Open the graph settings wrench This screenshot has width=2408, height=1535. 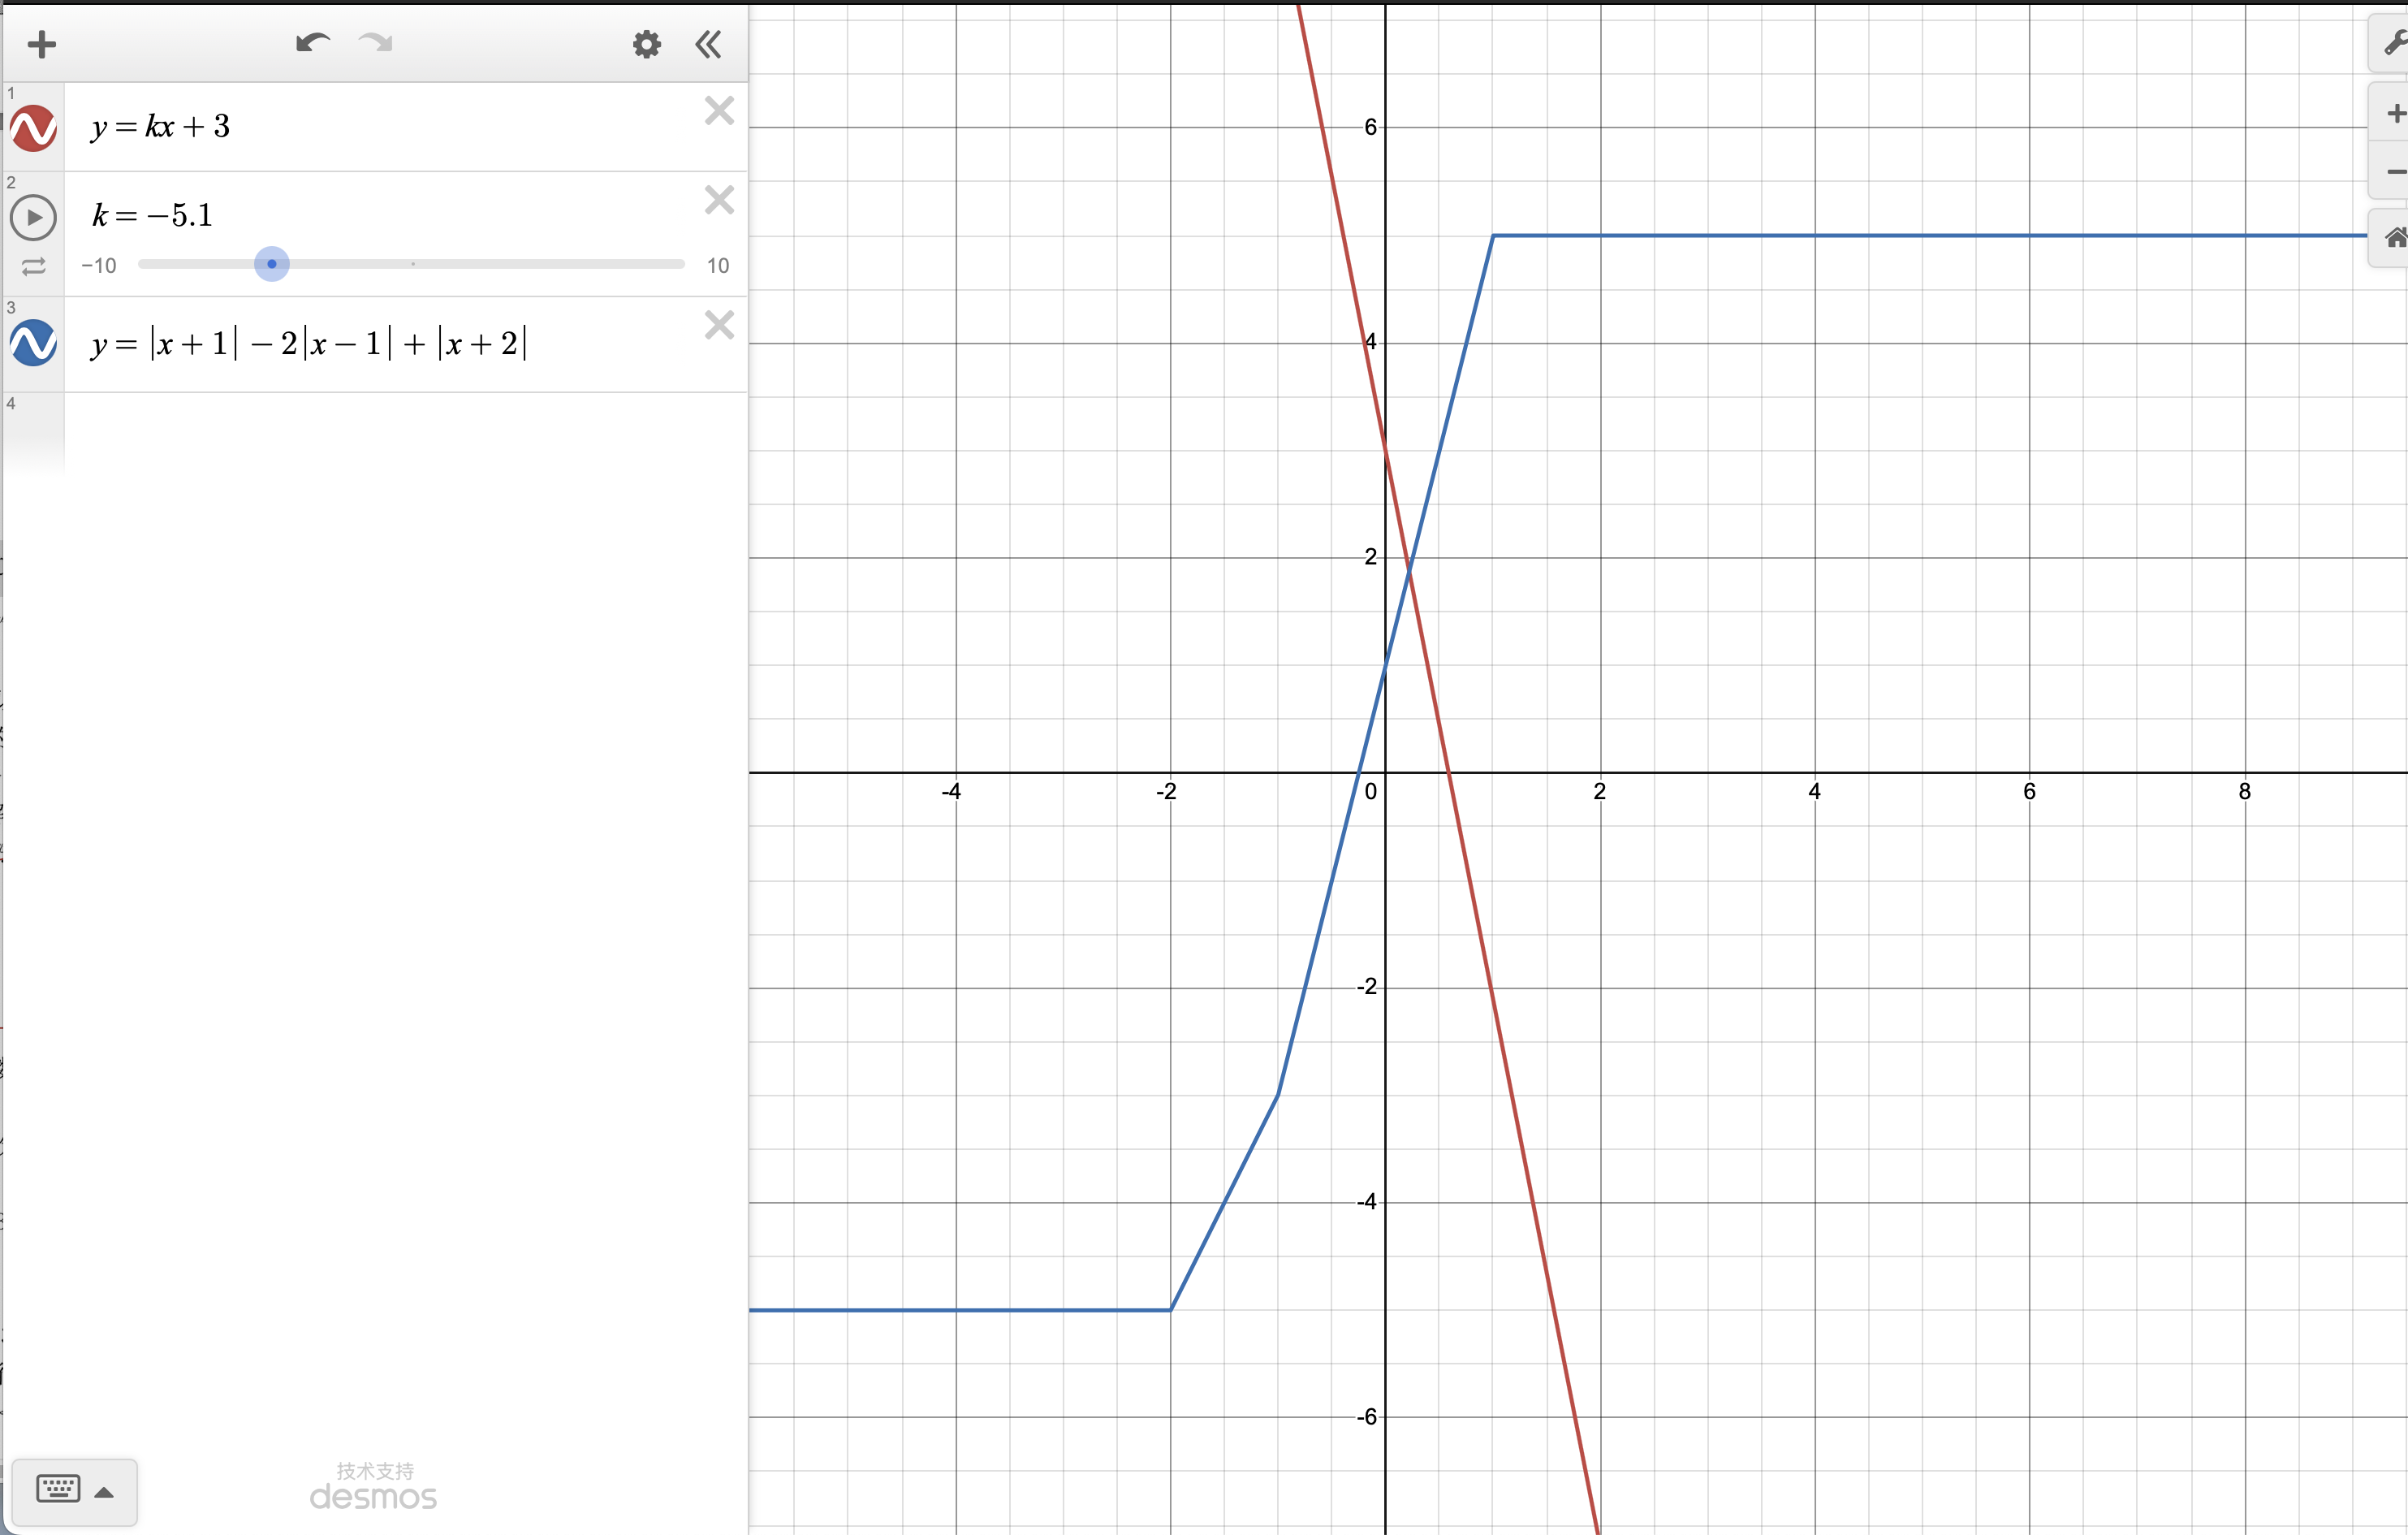tap(2394, 44)
